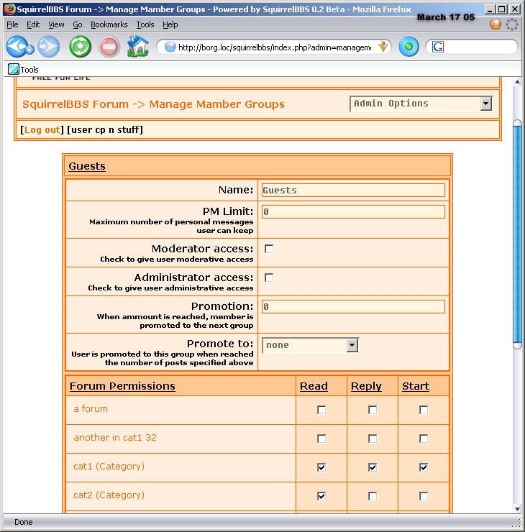Image resolution: width=525 pixels, height=532 pixels.
Task: Click the scrollbar down arrow
Action: 517,508
